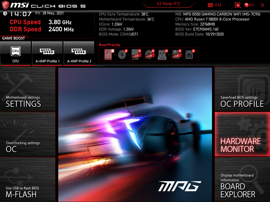Click the Motherboard Temperature 36°C reading
Image resolution: width=270 pixels, height=202 pixels.
[x=127, y=19]
